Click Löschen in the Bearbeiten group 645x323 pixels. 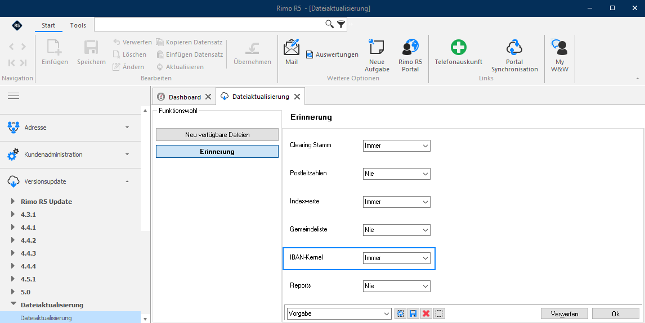click(129, 54)
